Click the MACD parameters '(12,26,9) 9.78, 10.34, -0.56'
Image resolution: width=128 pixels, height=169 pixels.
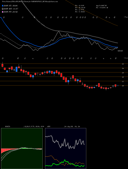point(34,126)
